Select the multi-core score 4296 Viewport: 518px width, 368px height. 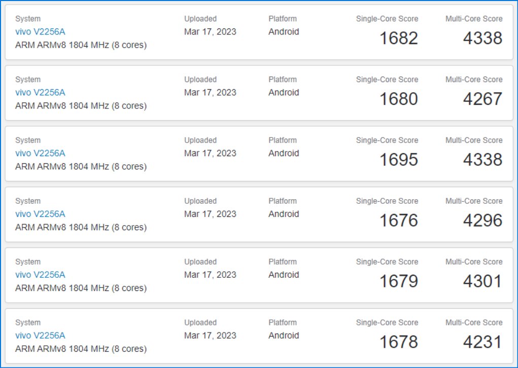pyautogui.click(x=482, y=220)
